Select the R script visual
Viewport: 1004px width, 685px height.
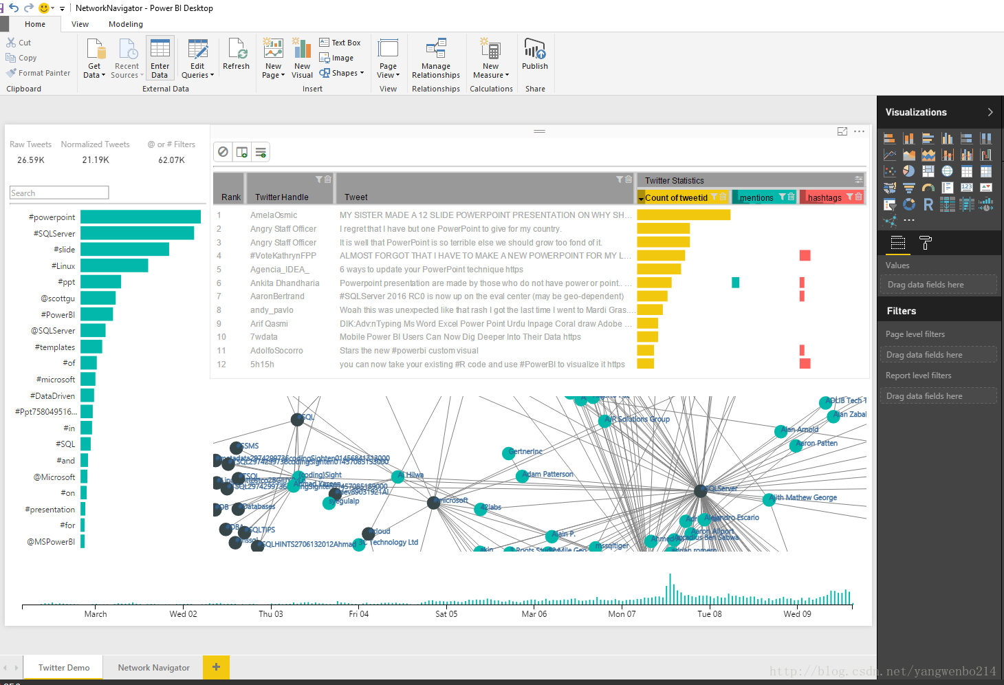pos(928,204)
